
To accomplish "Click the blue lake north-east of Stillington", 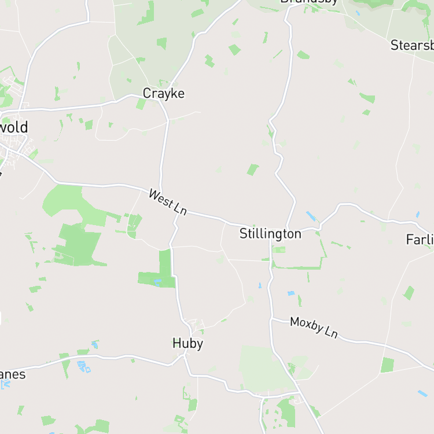I will click(311, 216).
